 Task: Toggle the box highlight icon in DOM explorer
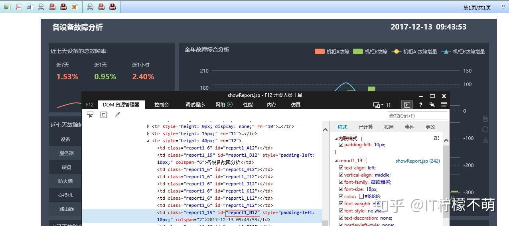pyautogui.click(x=104, y=115)
